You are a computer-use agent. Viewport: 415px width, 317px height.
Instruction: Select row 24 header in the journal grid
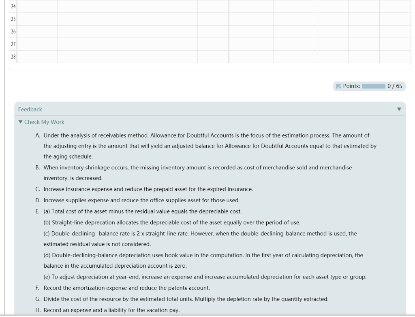click(13, 6)
